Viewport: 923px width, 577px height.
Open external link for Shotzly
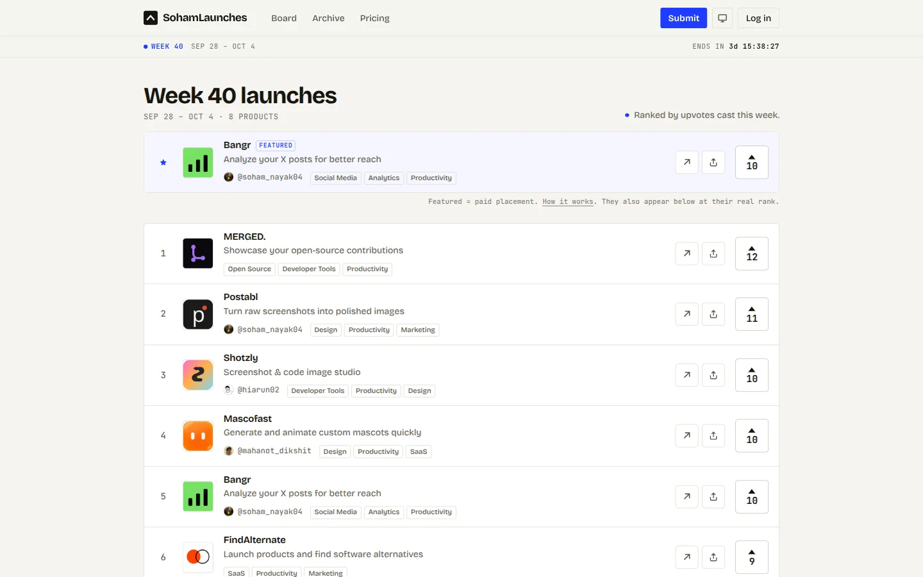(x=687, y=375)
